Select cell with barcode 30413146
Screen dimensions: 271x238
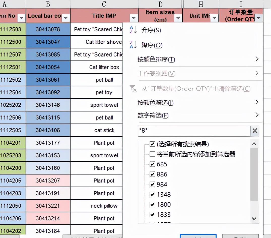tap(48, 105)
